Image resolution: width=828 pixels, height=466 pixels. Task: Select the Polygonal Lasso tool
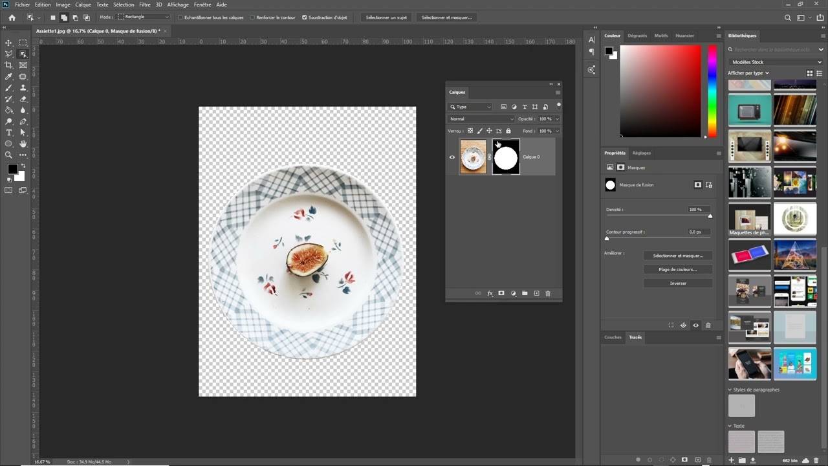(9, 54)
